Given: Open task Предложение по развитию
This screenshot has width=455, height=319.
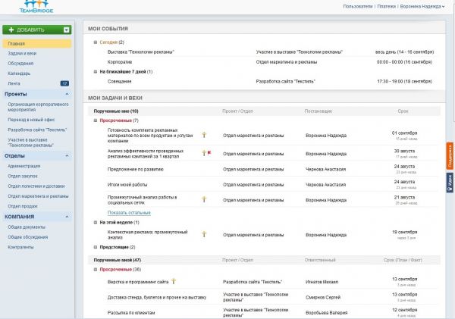Looking at the screenshot, I should (135, 170).
